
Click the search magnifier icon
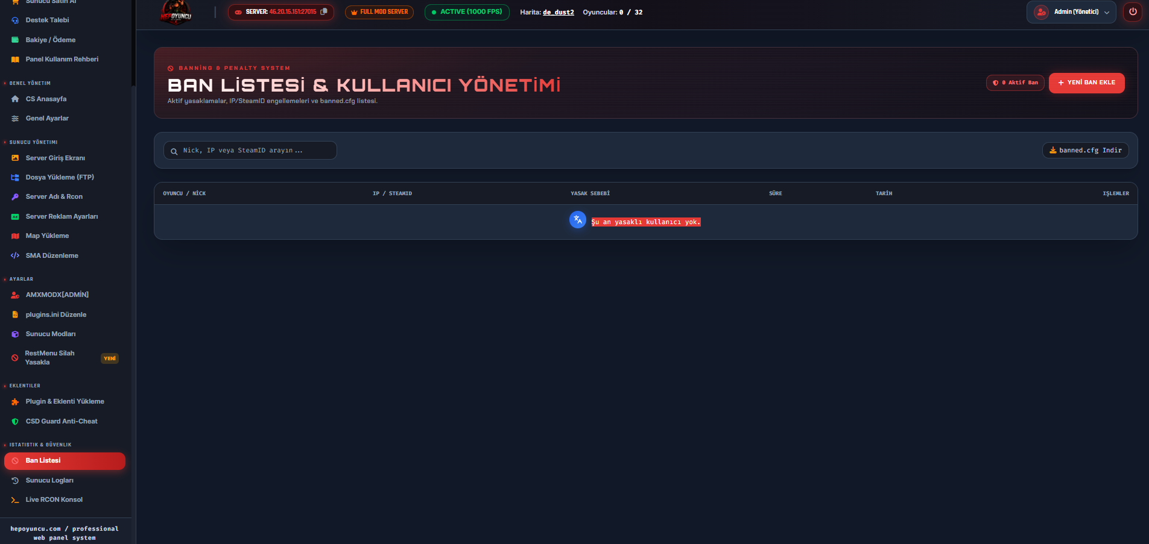click(174, 151)
